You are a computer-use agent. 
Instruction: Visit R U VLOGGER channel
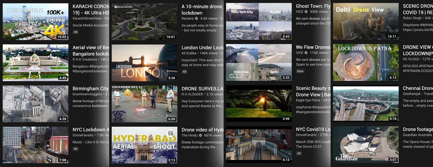[x=192, y=94]
